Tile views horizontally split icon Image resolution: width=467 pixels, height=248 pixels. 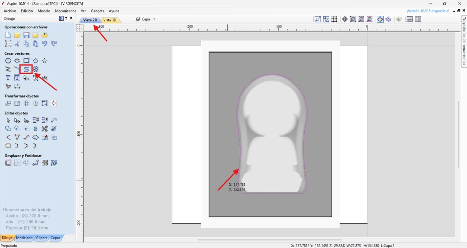[x=410, y=19]
